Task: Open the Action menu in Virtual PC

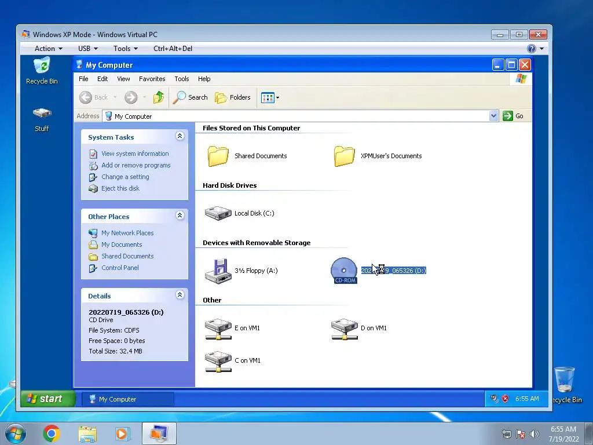Action: [x=49, y=49]
